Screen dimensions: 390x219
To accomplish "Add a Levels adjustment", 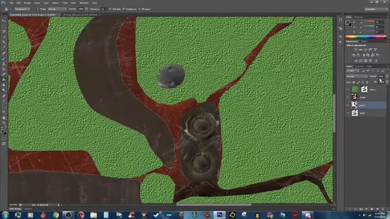I will click(x=361, y=50).
